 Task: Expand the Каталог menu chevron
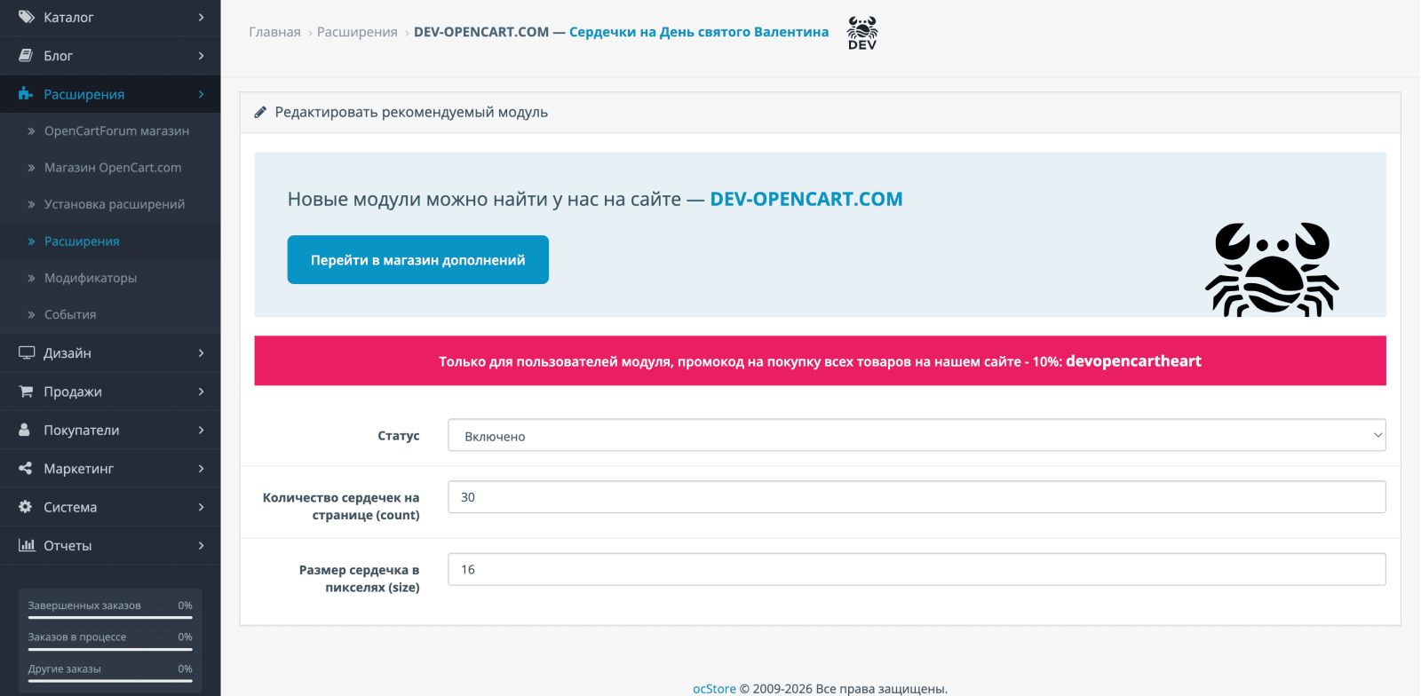point(202,17)
